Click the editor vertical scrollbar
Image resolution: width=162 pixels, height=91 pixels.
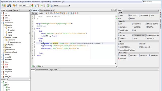tap(116, 39)
